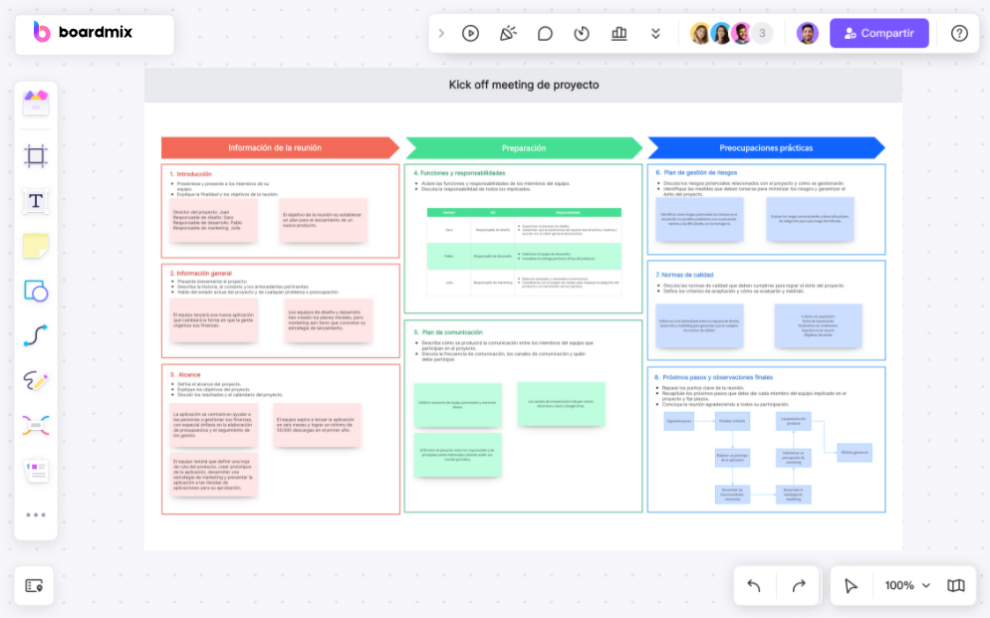The image size is (990, 618).
Task: Select the blue Preocupaciones prácticas header
Action: [767, 147]
